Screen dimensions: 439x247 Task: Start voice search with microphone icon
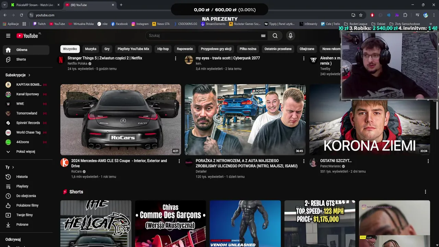290,36
